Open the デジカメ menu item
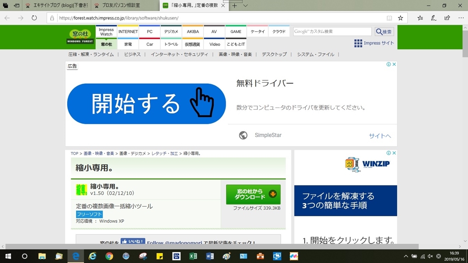 (171, 32)
